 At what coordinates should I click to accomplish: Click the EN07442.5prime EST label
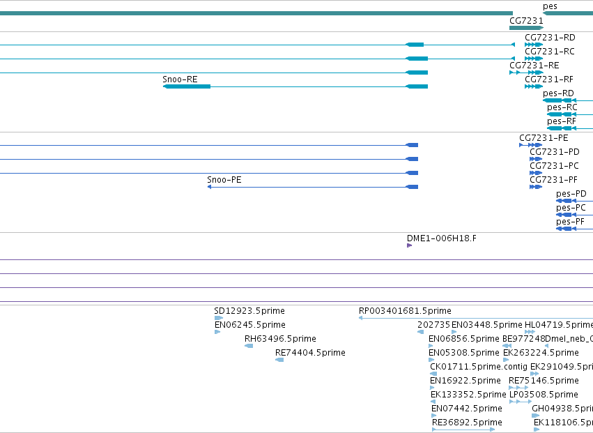[467, 409]
